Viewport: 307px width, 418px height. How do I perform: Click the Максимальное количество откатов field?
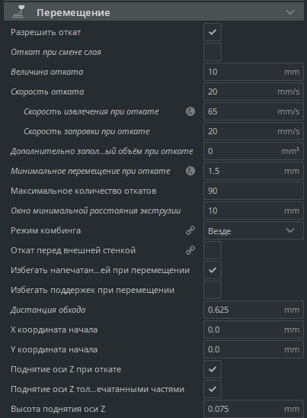tap(254, 191)
